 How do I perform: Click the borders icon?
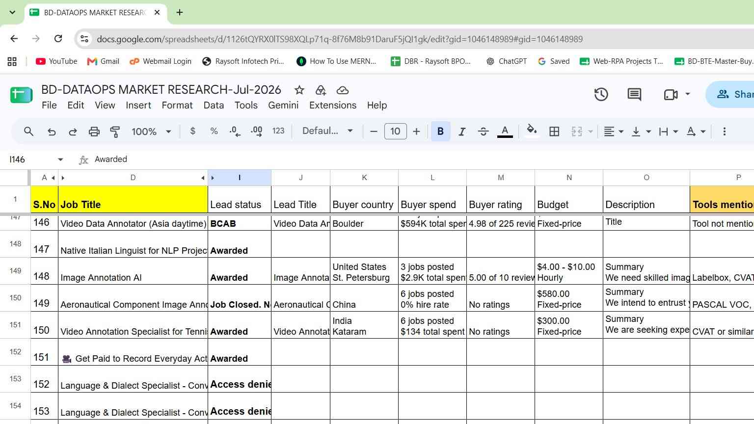click(554, 132)
